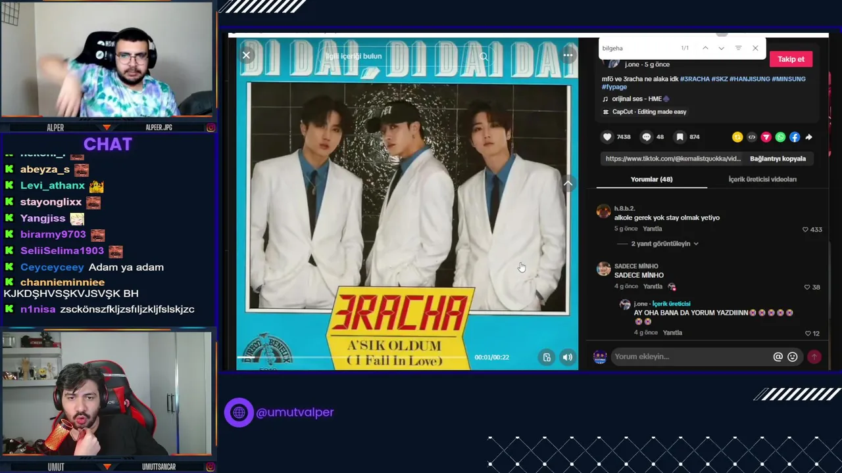Click the 'Takip et' follow button
This screenshot has height=473, width=842.
tap(791, 59)
